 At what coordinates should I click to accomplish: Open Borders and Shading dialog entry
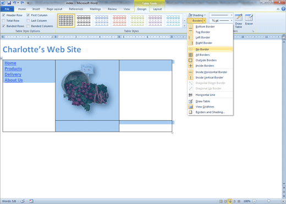[x=211, y=112]
